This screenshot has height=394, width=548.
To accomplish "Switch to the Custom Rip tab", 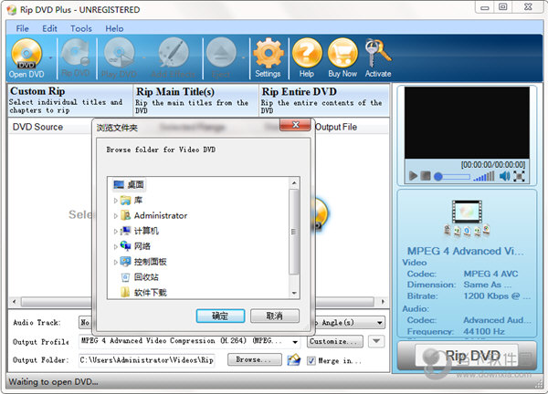I will click(x=70, y=100).
